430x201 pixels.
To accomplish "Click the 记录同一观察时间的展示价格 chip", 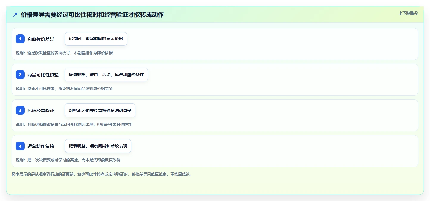I will pyautogui.click(x=96, y=39).
